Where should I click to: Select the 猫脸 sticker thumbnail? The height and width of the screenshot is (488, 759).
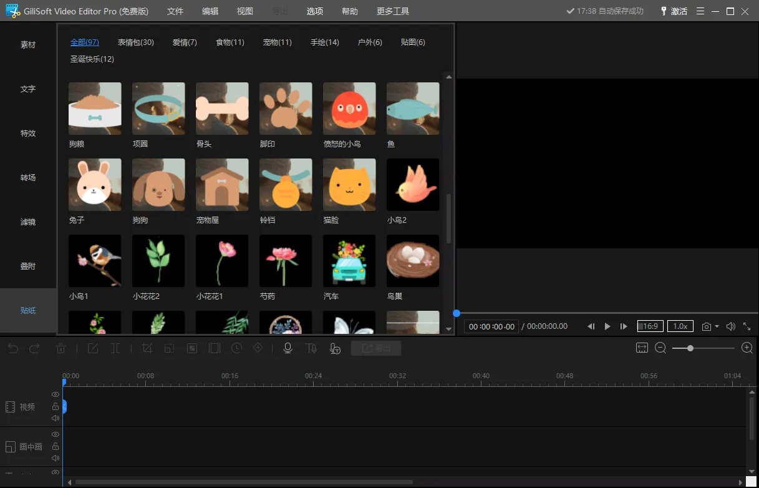point(349,185)
